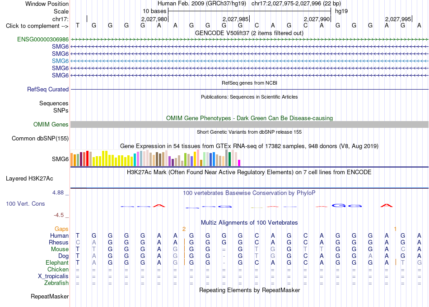The height and width of the screenshot is (307, 429).
Task: Open 'Repeating Elements by RepeatMasker' track title
Action: (x=249, y=290)
